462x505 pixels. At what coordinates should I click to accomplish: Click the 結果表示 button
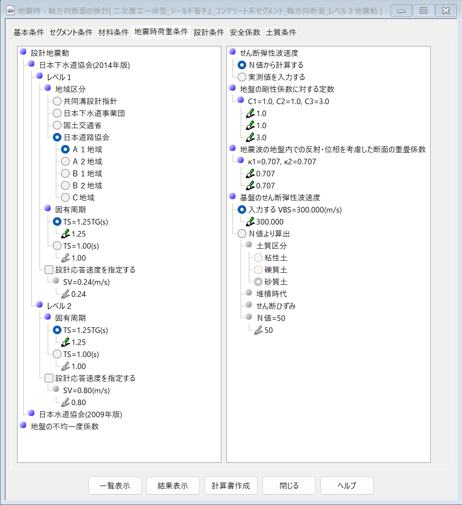pos(173,486)
